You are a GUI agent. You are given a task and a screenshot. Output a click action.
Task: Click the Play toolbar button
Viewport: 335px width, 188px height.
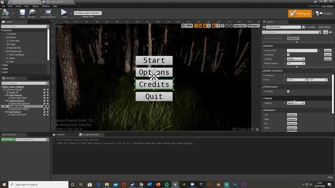64,13
